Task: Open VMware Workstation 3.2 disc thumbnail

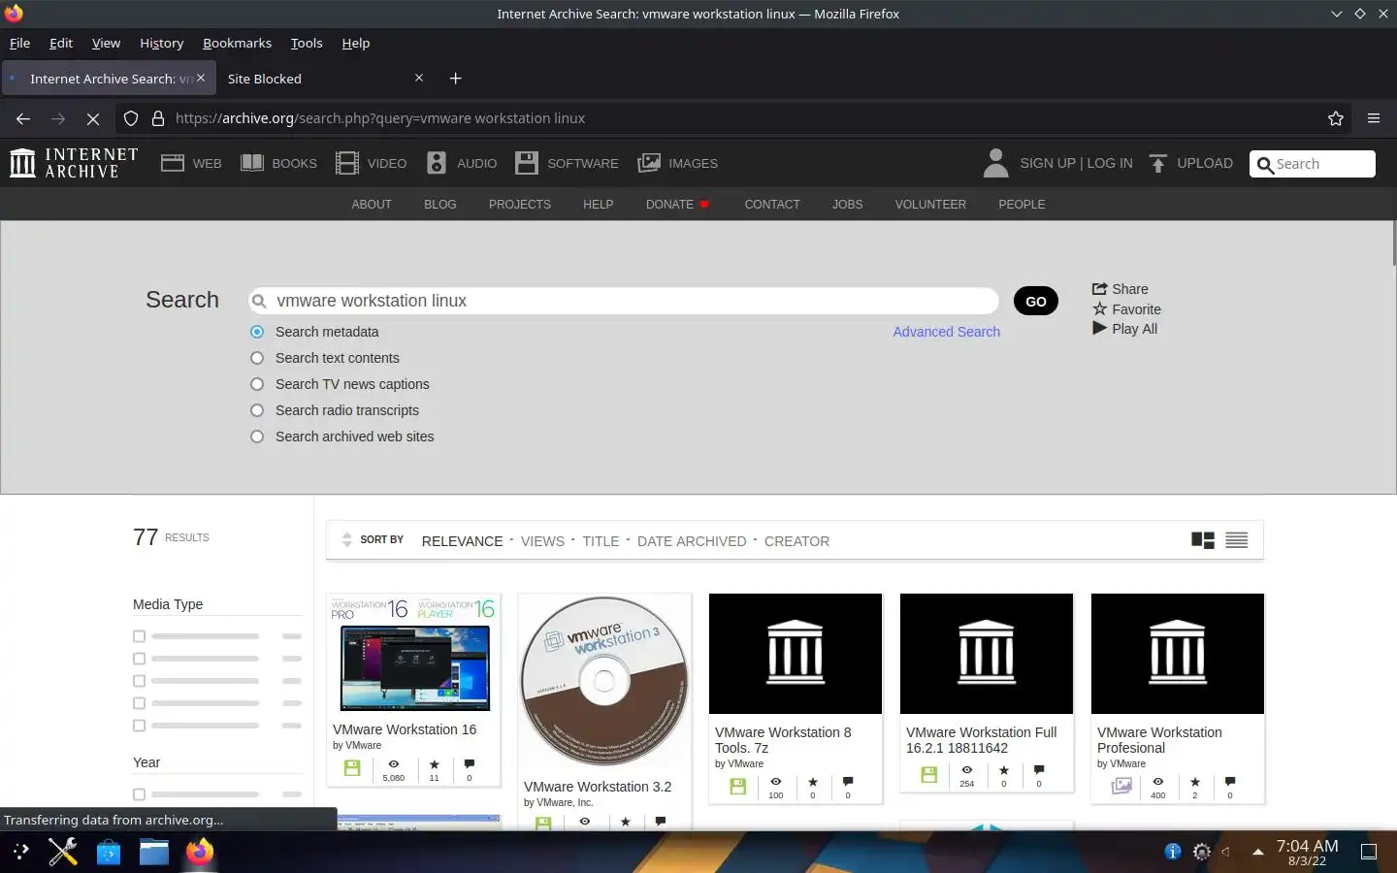Action: [x=604, y=681]
